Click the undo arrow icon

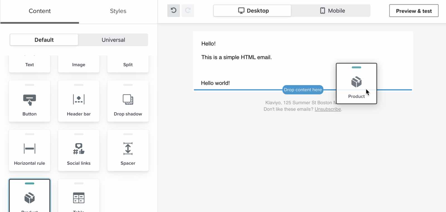[173, 11]
